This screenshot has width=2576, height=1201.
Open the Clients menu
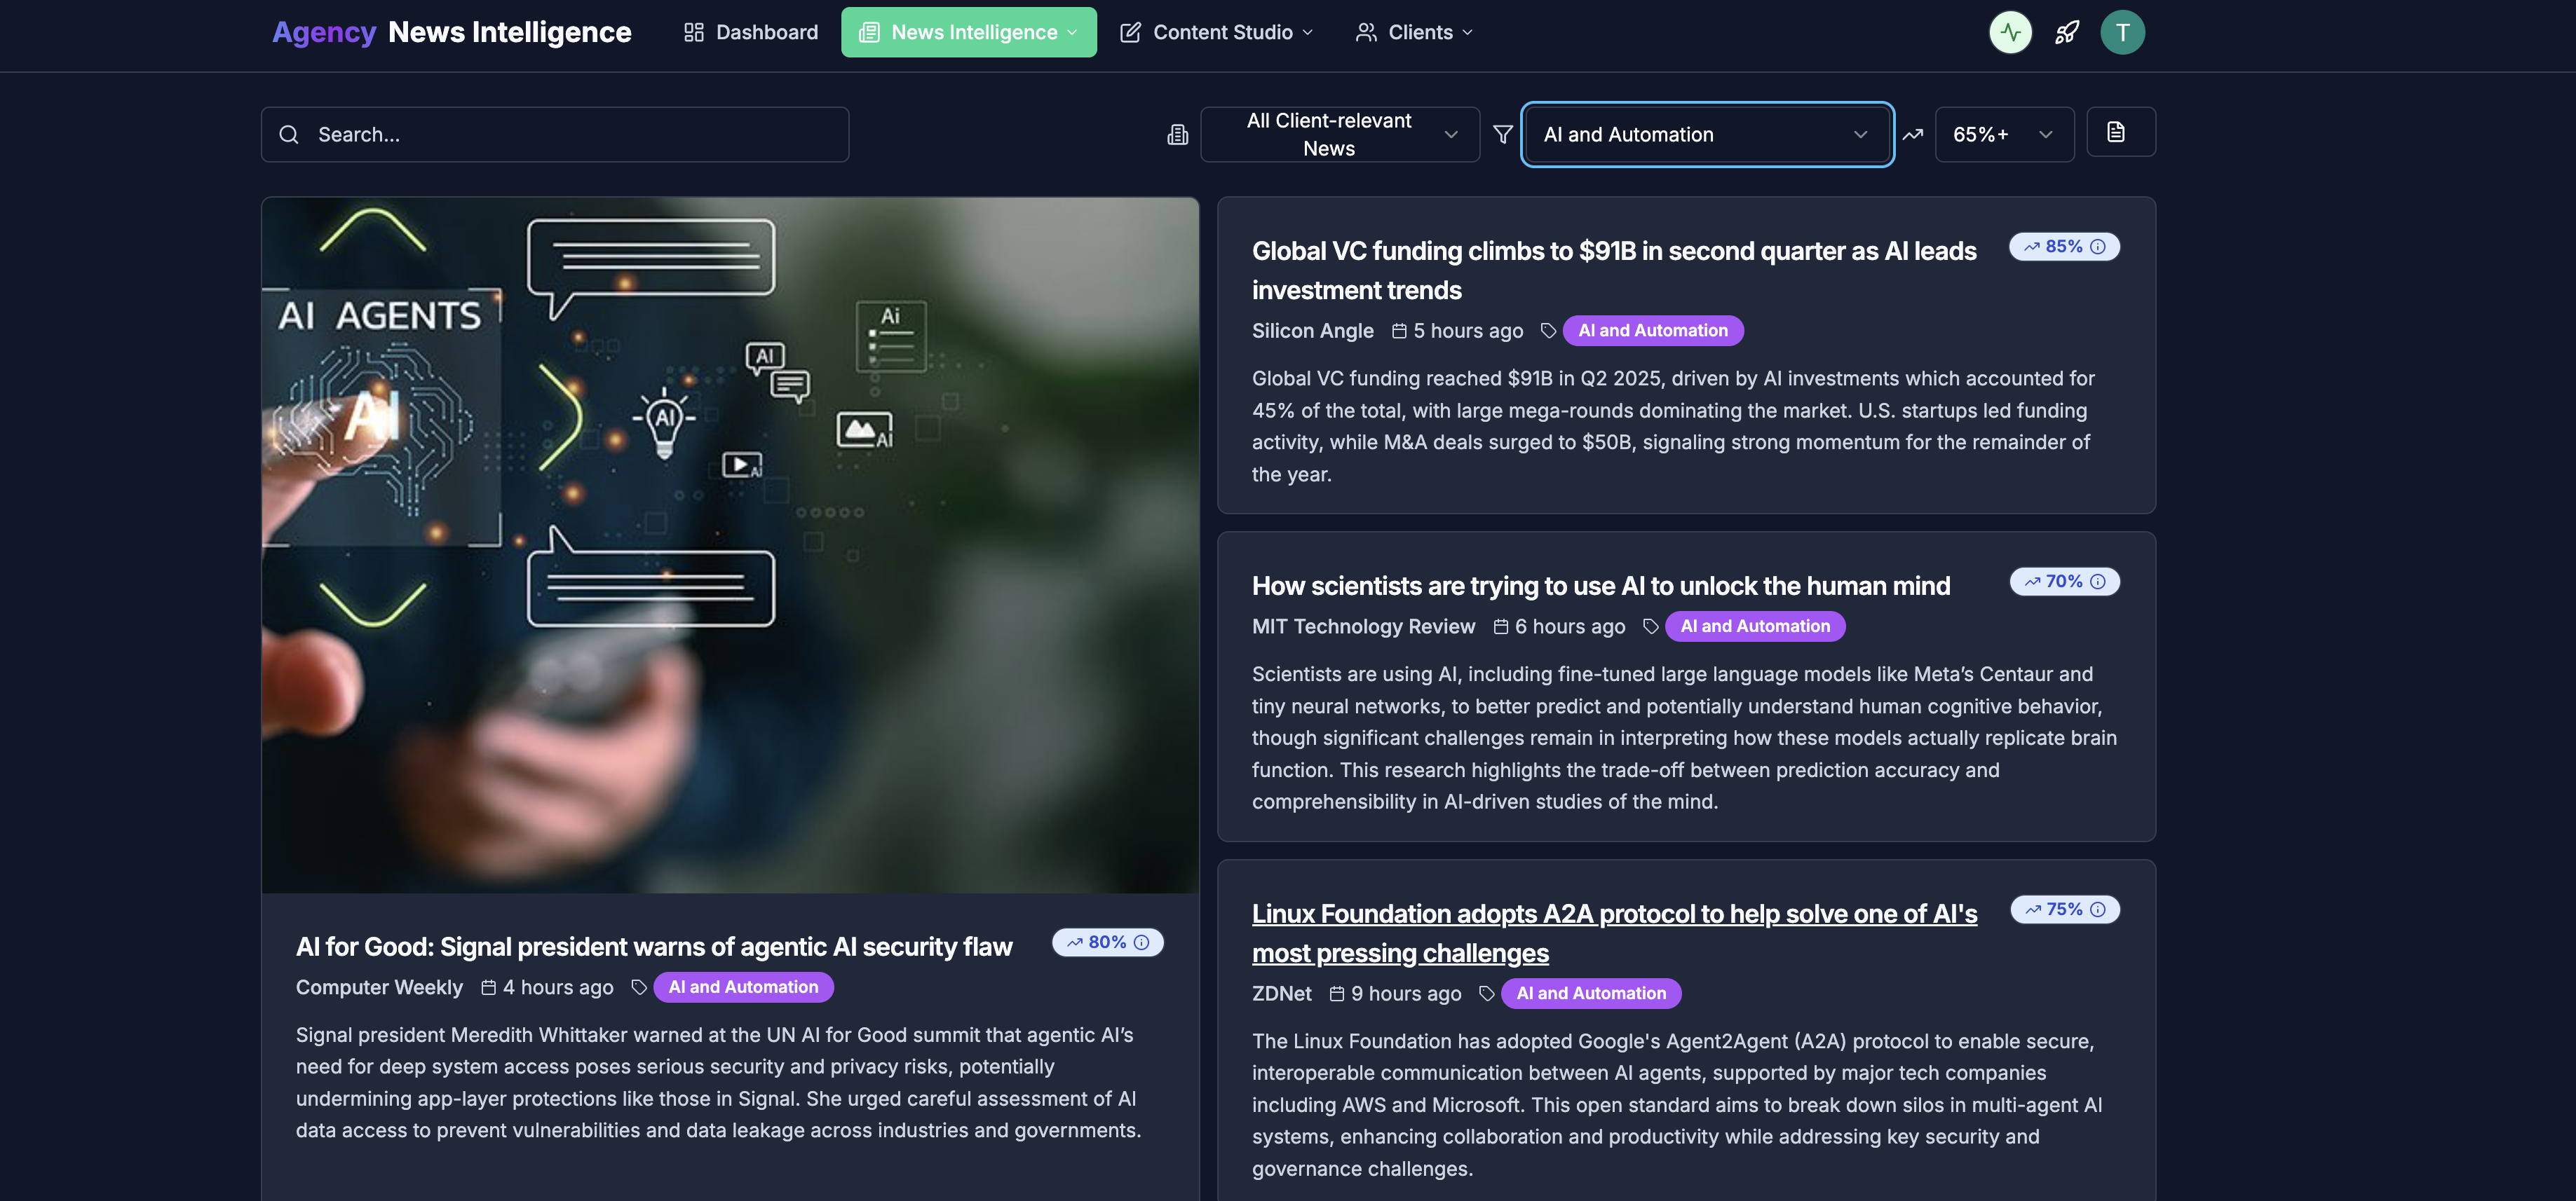pyautogui.click(x=1414, y=33)
